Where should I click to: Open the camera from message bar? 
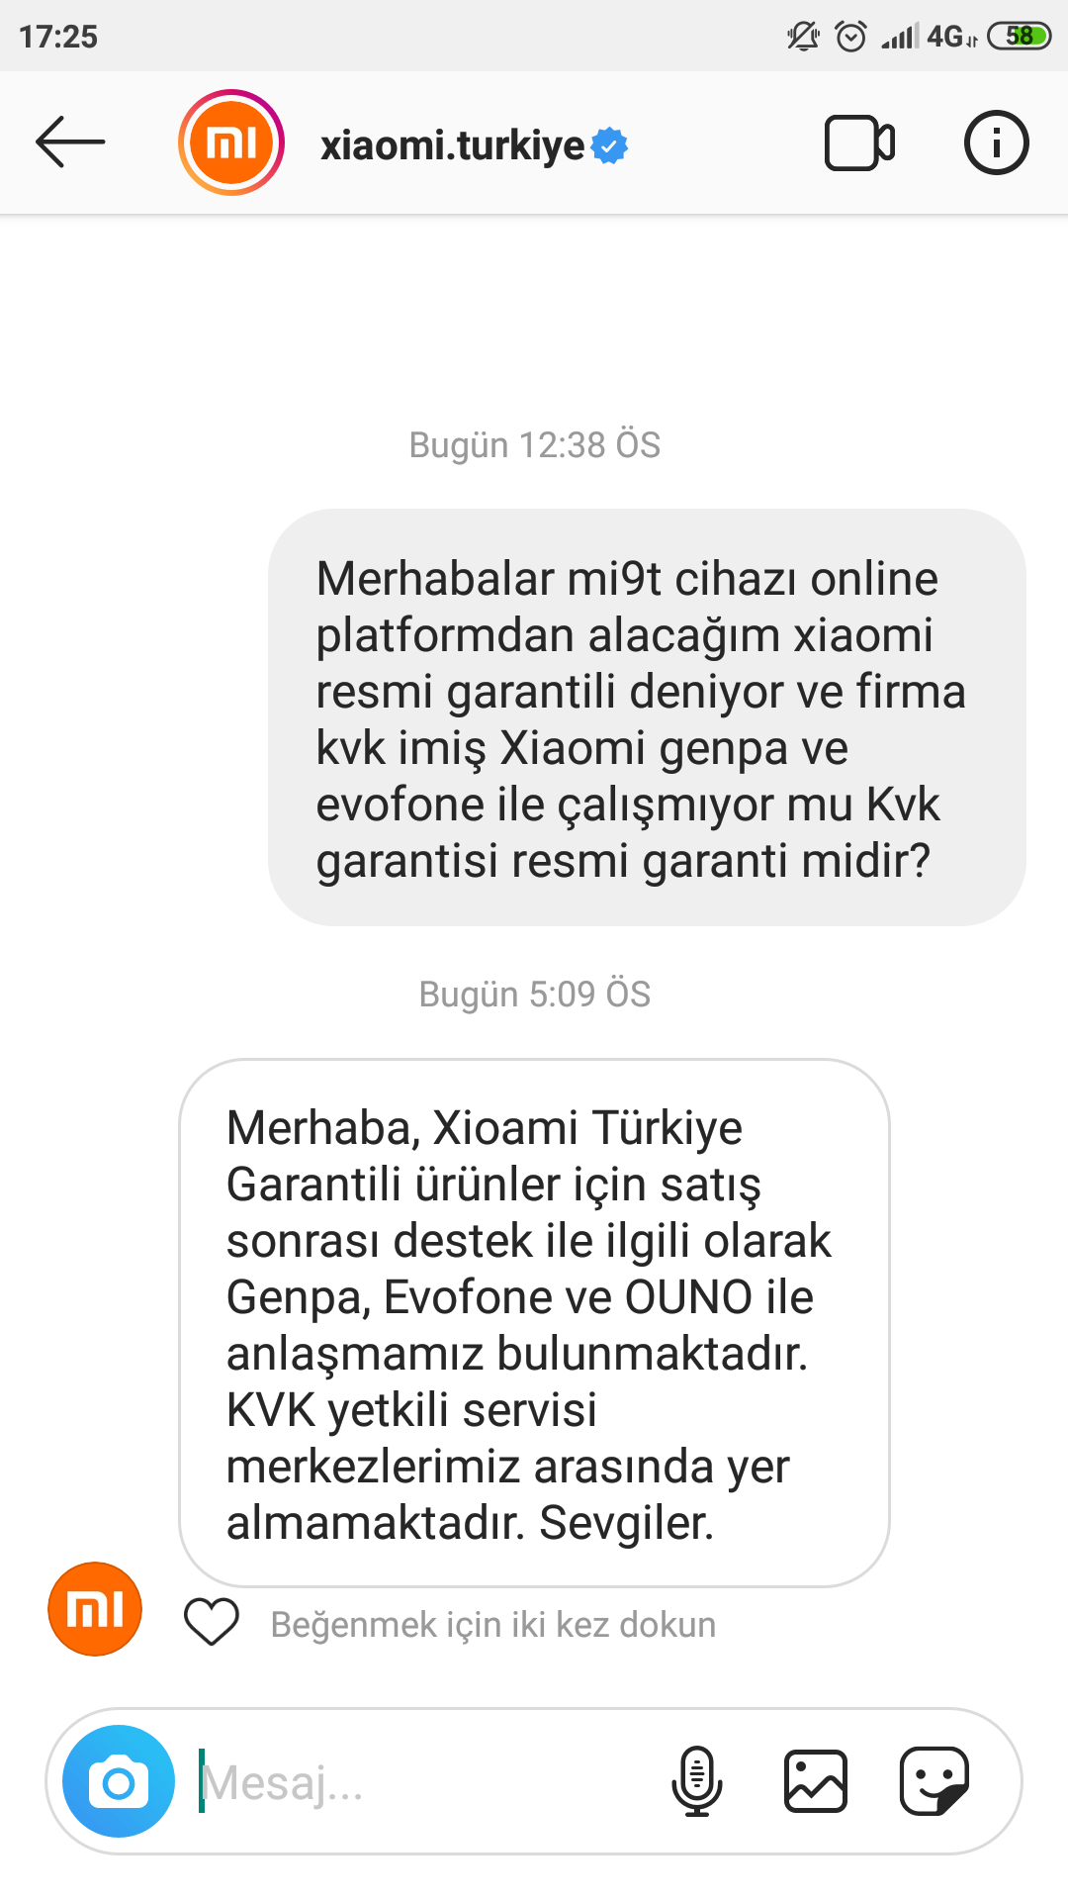(x=119, y=1781)
